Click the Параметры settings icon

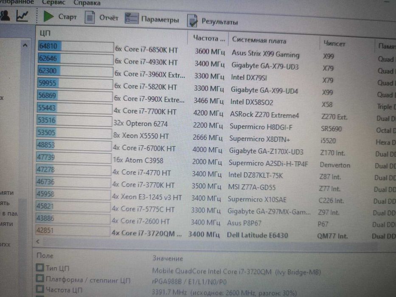pyautogui.click(x=132, y=18)
